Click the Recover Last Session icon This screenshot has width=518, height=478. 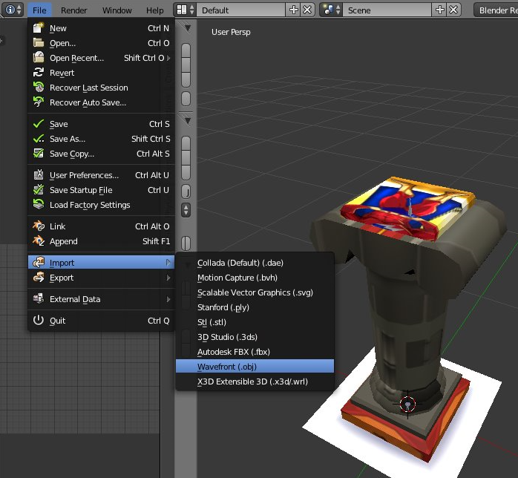click(x=39, y=88)
